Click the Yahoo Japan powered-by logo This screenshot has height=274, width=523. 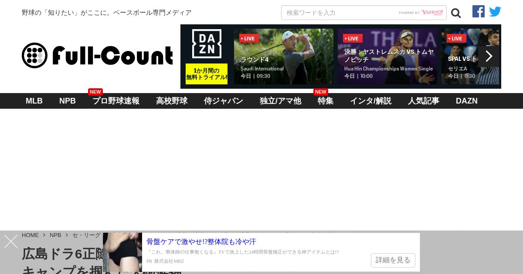click(x=421, y=13)
